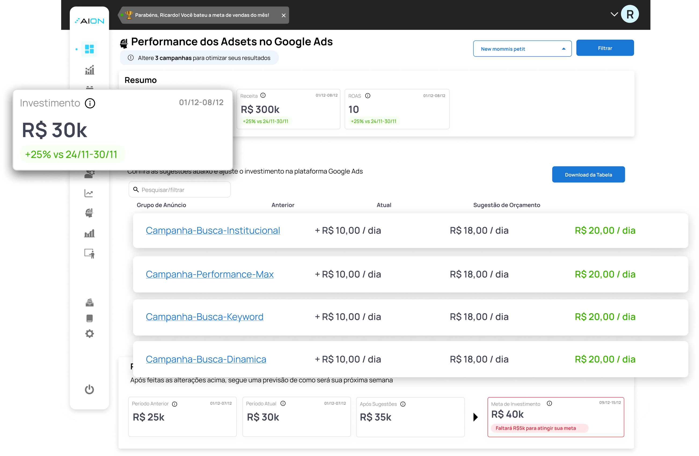Open the dashboard grid icon in the sidebar
699x456 pixels.
[x=89, y=49]
